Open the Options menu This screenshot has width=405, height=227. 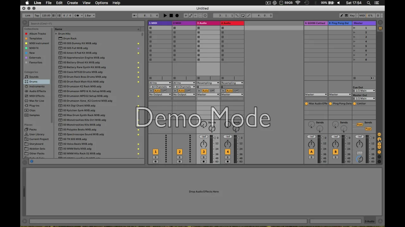(x=102, y=3)
